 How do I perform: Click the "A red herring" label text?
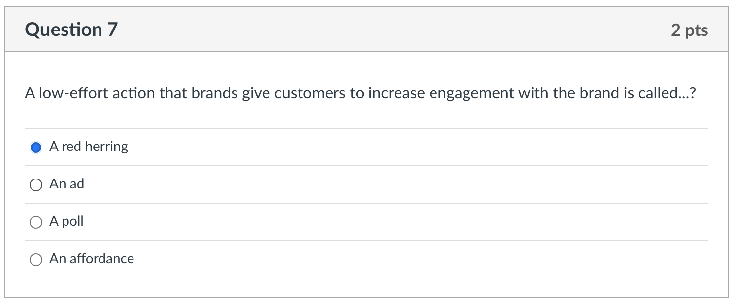[x=89, y=146]
